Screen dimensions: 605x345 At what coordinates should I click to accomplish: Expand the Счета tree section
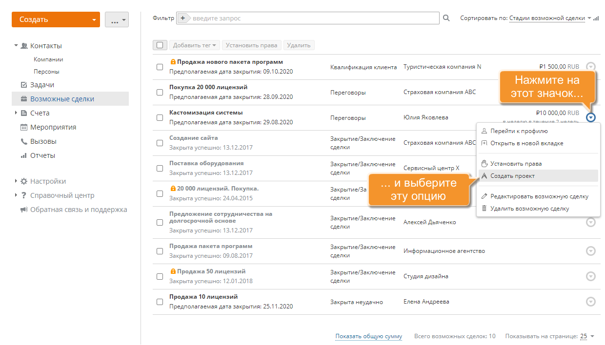point(16,113)
